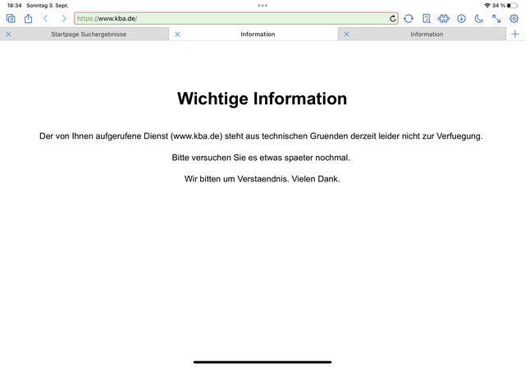Screen dimensions: 525x367
Task: Reload page using address bar refresh icon
Action: 392,18
